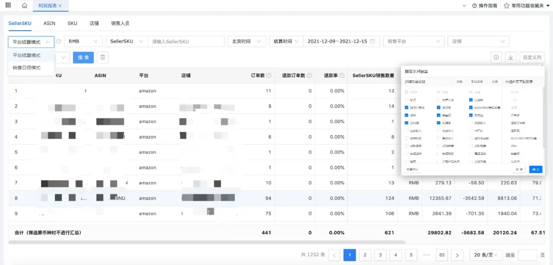
Task: Collapse the 平台结算模式 mode dropdown
Action: tap(31, 41)
